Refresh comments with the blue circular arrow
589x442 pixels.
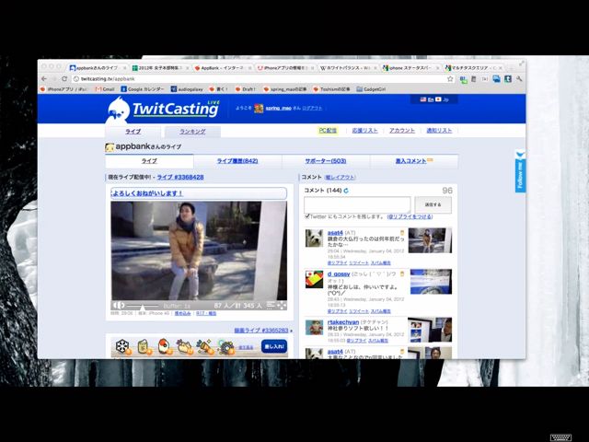[x=346, y=191]
